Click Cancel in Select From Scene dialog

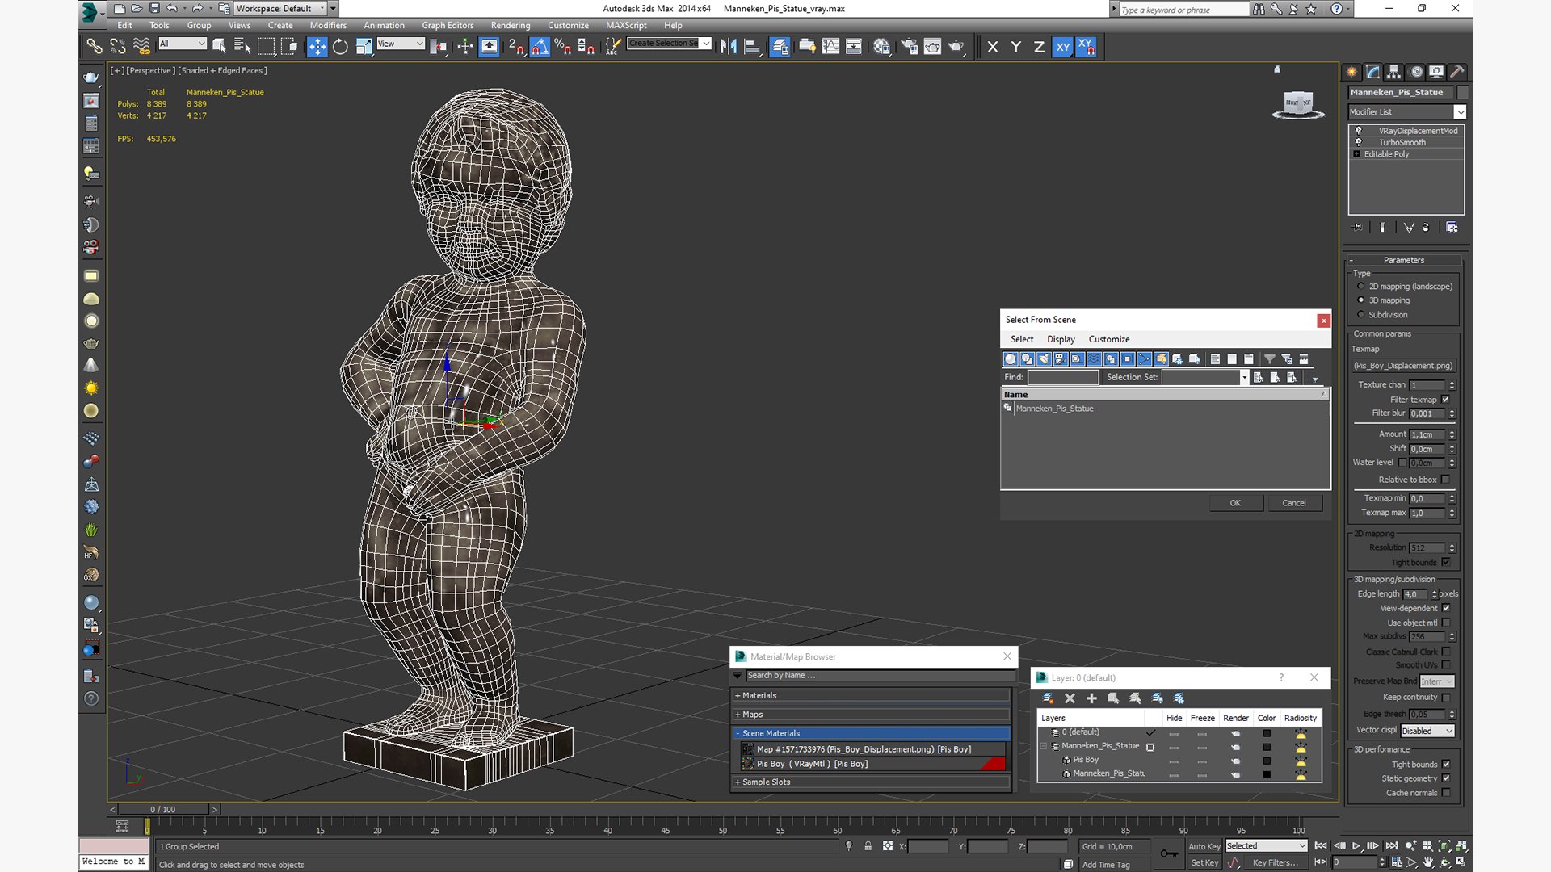(1294, 503)
